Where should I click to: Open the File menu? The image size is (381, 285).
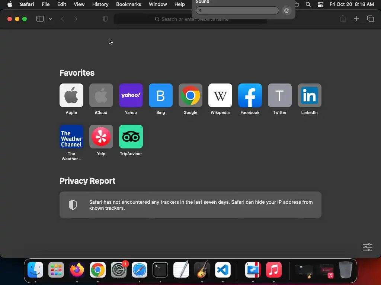(45, 4)
